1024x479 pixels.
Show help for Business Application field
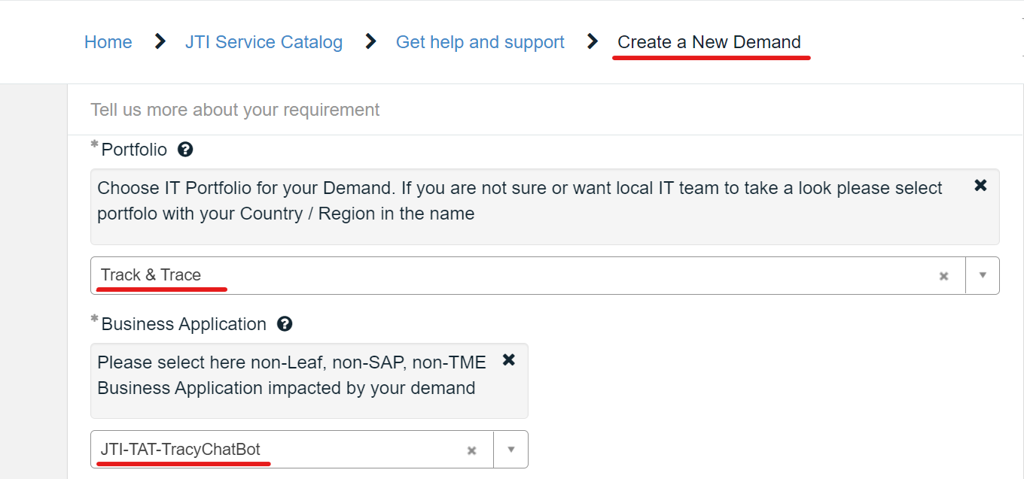tap(285, 324)
